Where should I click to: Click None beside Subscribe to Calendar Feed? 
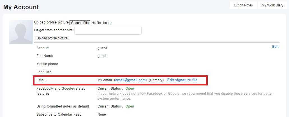(x=102, y=114)
